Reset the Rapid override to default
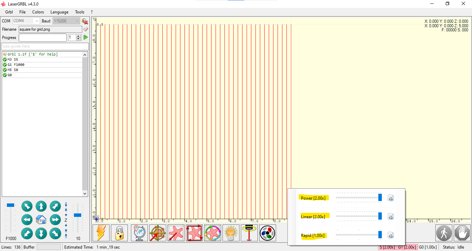Viewport: 472px width, 251px height. [x=390, y=235]
